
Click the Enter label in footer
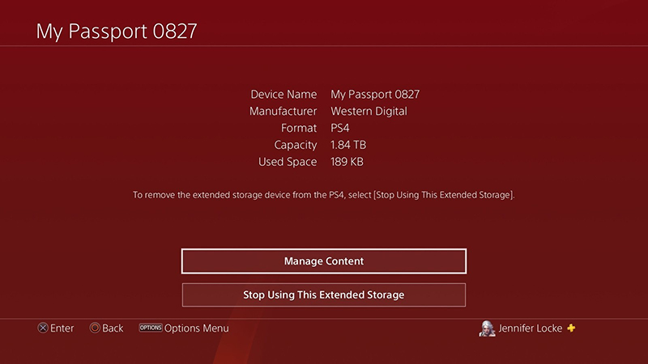coord(62,328)
